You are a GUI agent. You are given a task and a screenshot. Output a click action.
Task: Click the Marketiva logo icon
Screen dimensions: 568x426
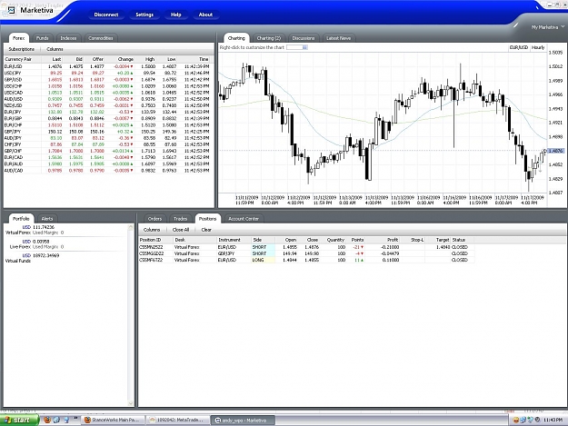pos(11,11)
